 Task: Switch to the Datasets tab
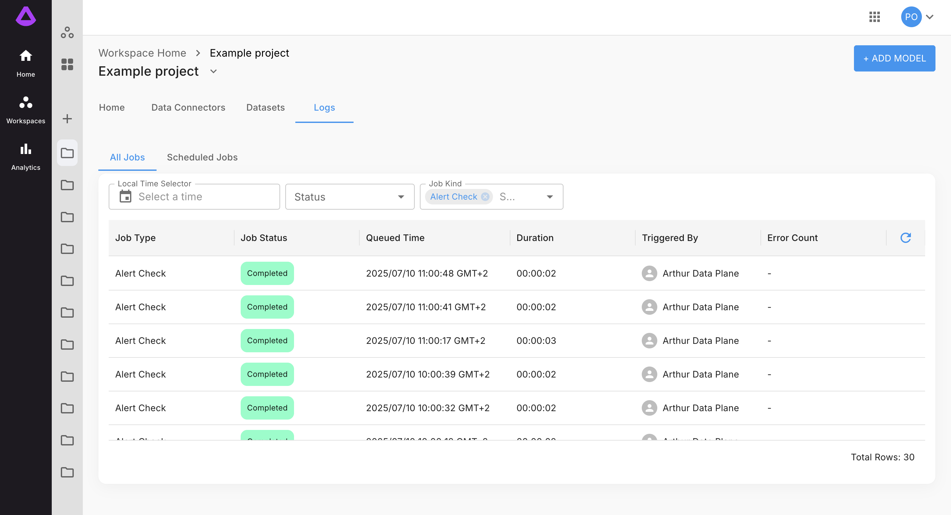(x=266, y=107)
